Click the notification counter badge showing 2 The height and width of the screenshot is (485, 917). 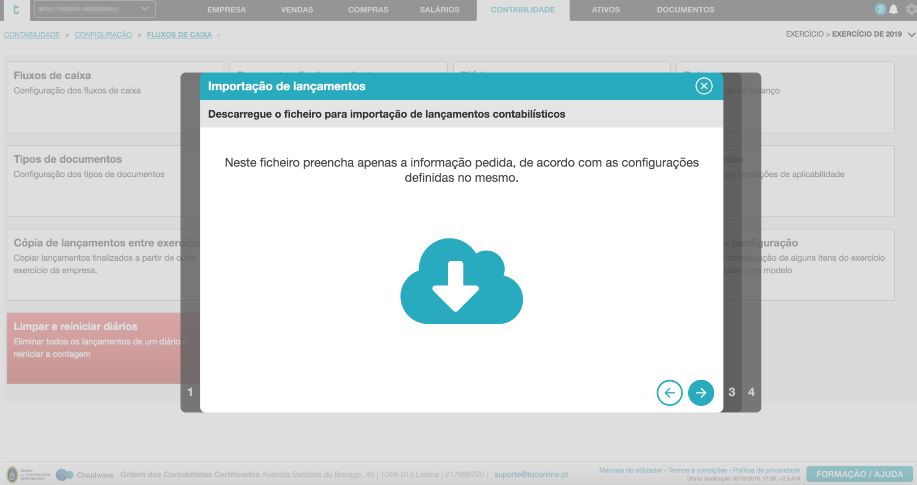tap(880, 8)
